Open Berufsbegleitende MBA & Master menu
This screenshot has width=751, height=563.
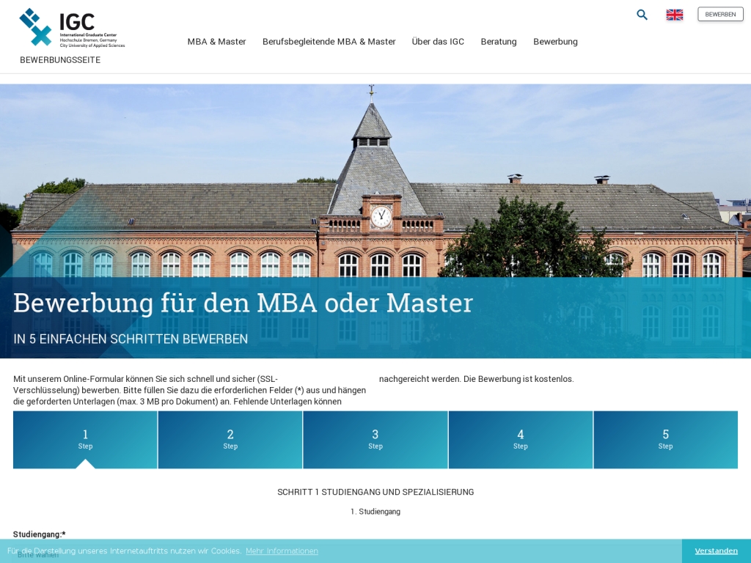[x=329, y=42]
